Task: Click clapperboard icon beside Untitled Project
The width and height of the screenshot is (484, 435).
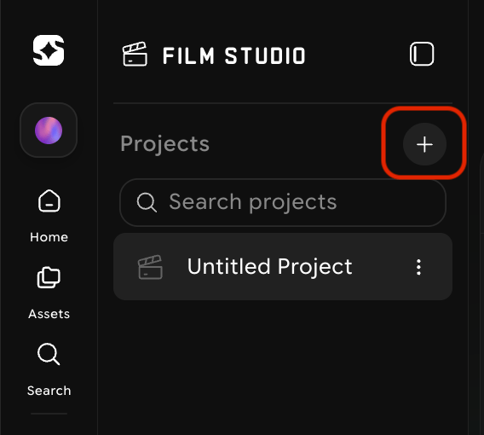Action: click(x=150, y=267)
